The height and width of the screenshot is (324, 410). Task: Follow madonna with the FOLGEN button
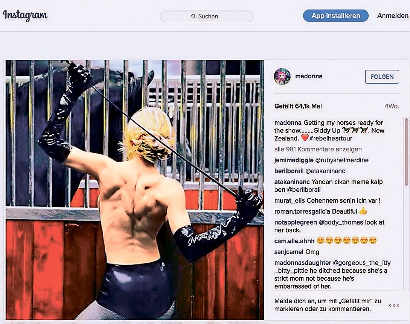(x=382, y=77)
